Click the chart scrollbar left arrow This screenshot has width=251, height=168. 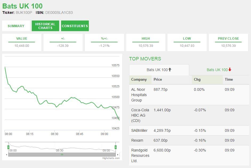point(7,154)
